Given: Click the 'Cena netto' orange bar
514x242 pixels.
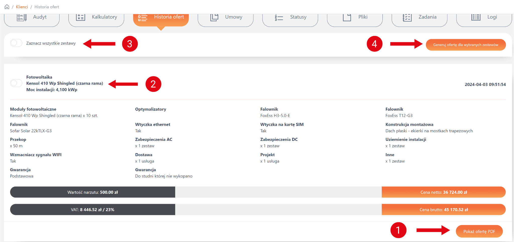Looking at the screenshot, I should point(443,192).
